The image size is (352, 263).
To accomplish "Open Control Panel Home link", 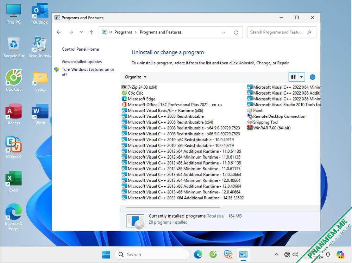I will [80, 49].
